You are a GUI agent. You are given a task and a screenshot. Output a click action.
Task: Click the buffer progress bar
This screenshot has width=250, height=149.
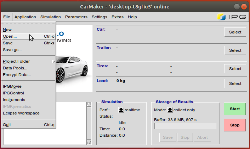(x=185, y=126)
